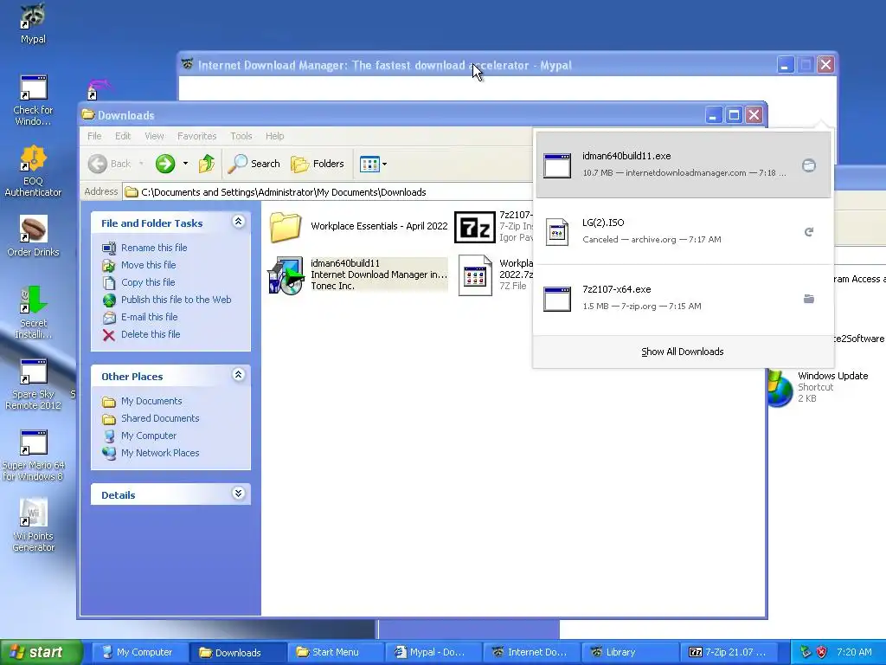Click the Back button in Downloads window
The width and height of the screenshot is (886, 665).
[x=110, y=164]
